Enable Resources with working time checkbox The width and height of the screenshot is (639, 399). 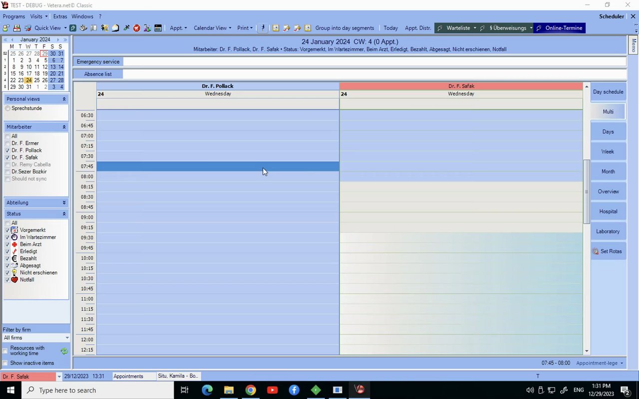pos(5,351)
